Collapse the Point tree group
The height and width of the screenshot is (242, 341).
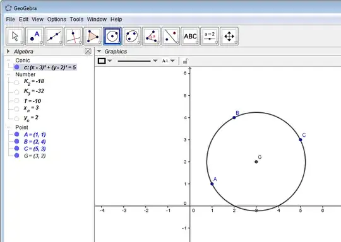tap(8, 127)
